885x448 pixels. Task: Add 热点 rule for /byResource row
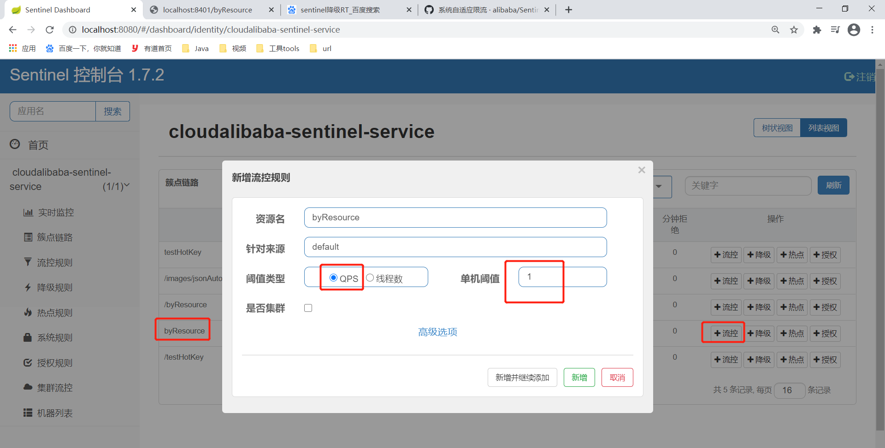792,307
